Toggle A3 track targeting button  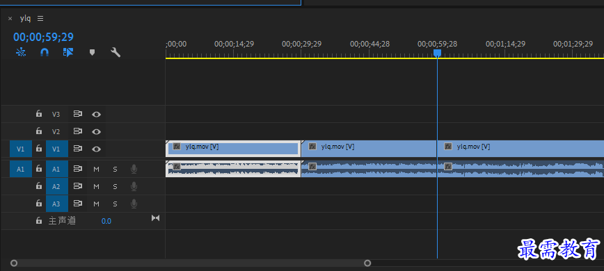(57, 204)
